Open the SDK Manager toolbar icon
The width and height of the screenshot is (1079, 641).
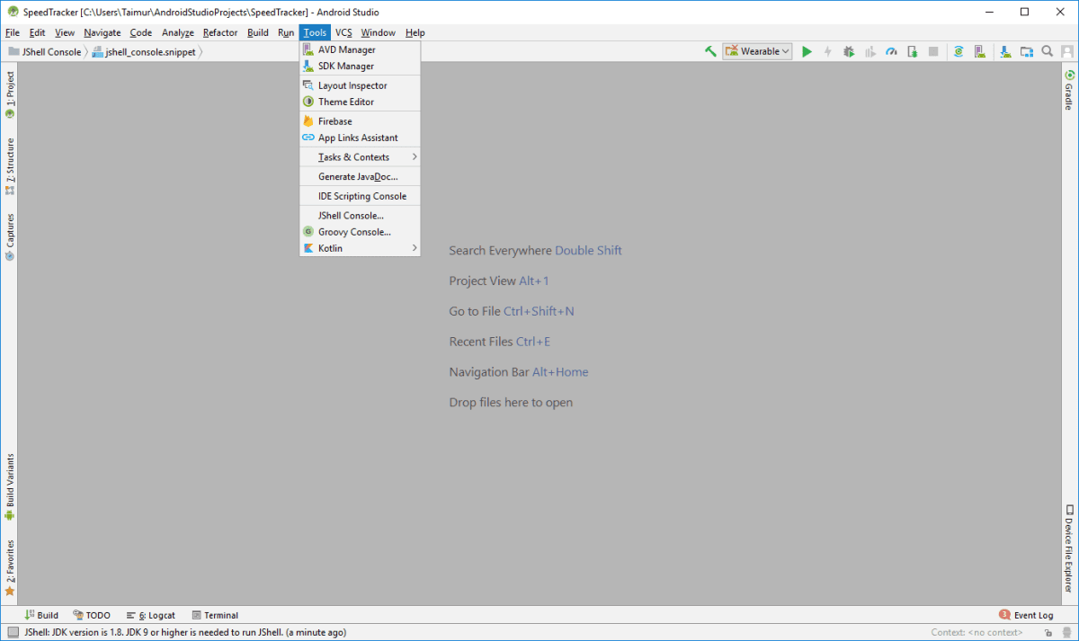[x=1004, y=51]
